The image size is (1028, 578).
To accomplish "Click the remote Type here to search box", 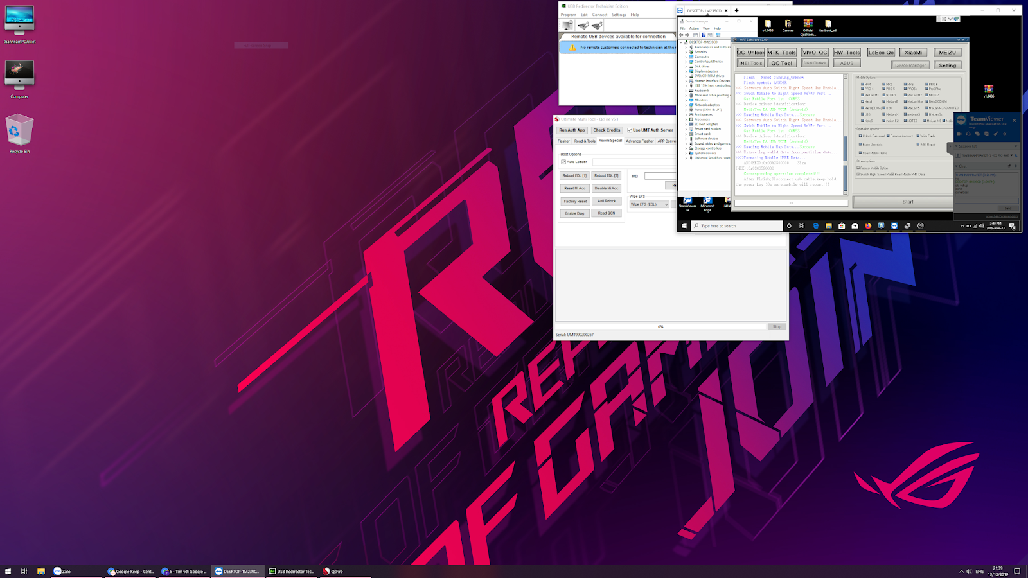I will coord(737,226).
